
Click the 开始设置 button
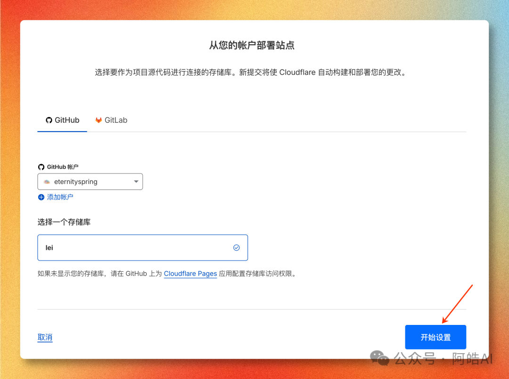tap(435, 337)
